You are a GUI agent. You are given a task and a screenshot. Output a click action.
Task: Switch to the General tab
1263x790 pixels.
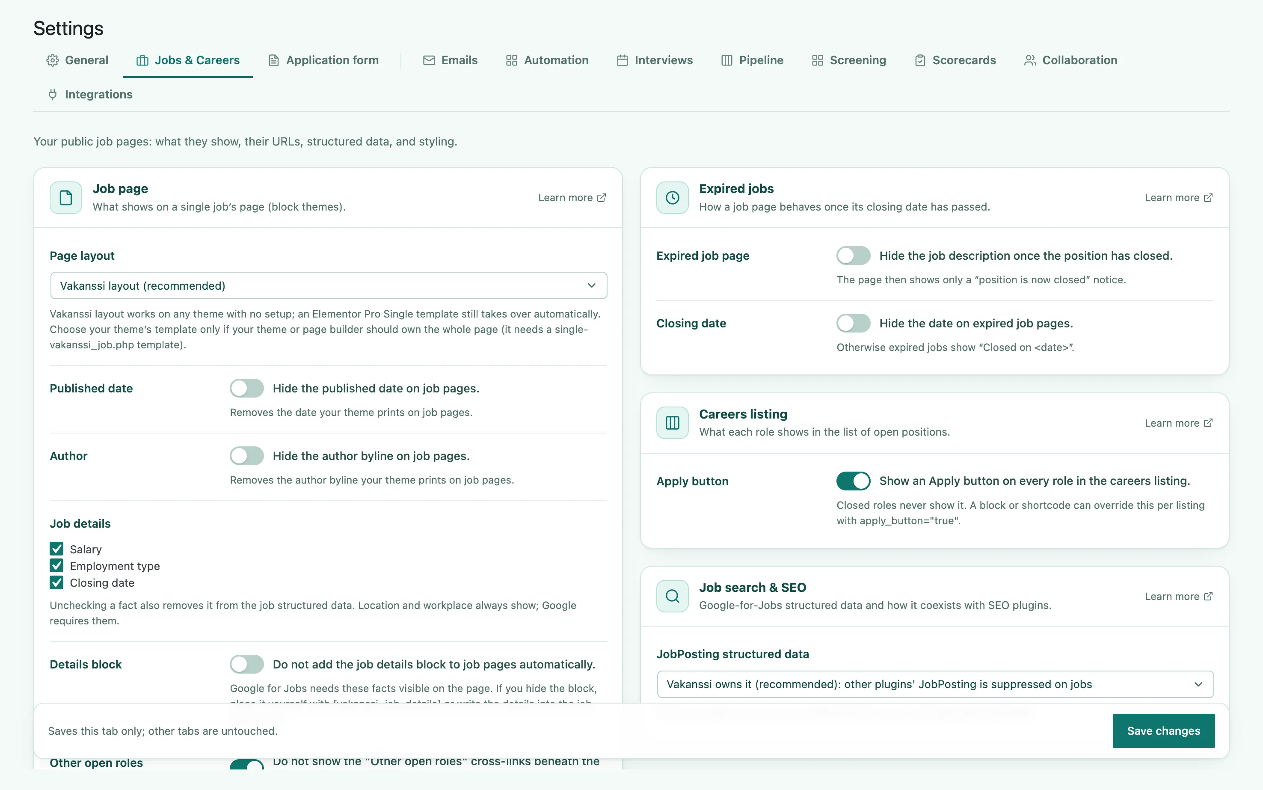click(x=77, y=61)
